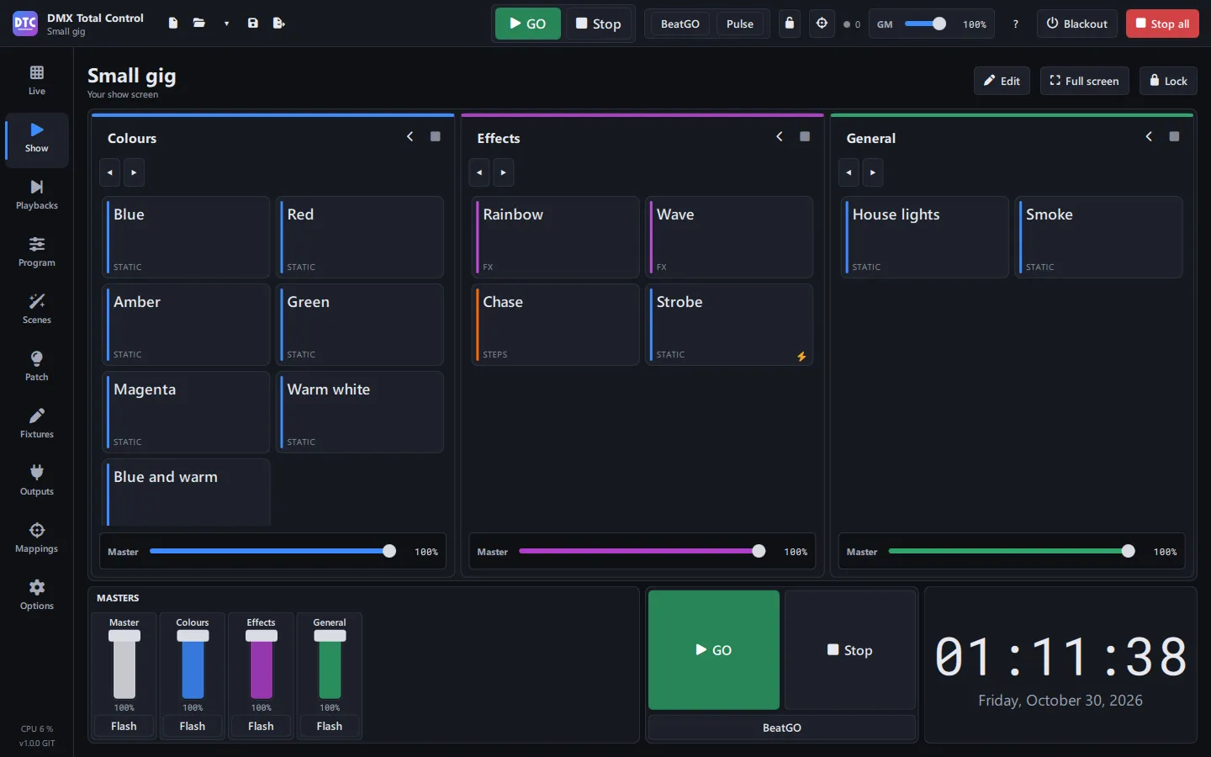The width and height of the screenshot is (1211, 757).
Task: Toggle the Blue static scene
Action: click(186, 237)
